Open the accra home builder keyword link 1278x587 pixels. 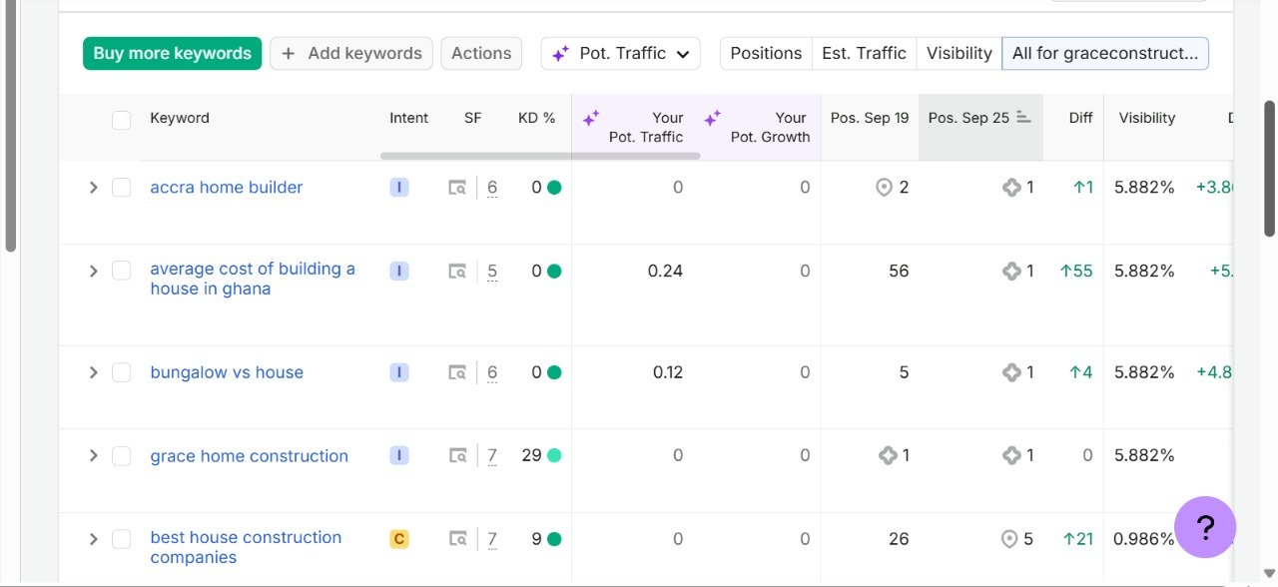(227, 187)
